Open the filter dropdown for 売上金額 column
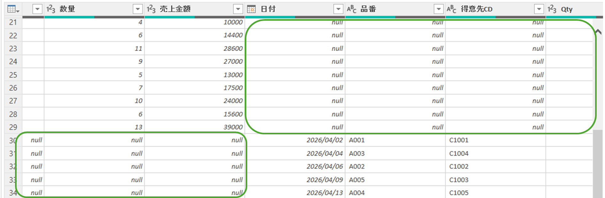Viewport: 605px width, 198px height. point(238,9)
